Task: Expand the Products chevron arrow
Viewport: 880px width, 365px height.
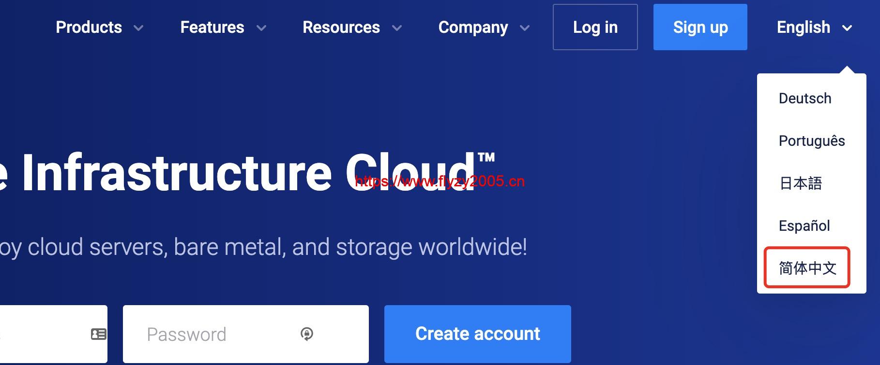Action: pos(138,28)
